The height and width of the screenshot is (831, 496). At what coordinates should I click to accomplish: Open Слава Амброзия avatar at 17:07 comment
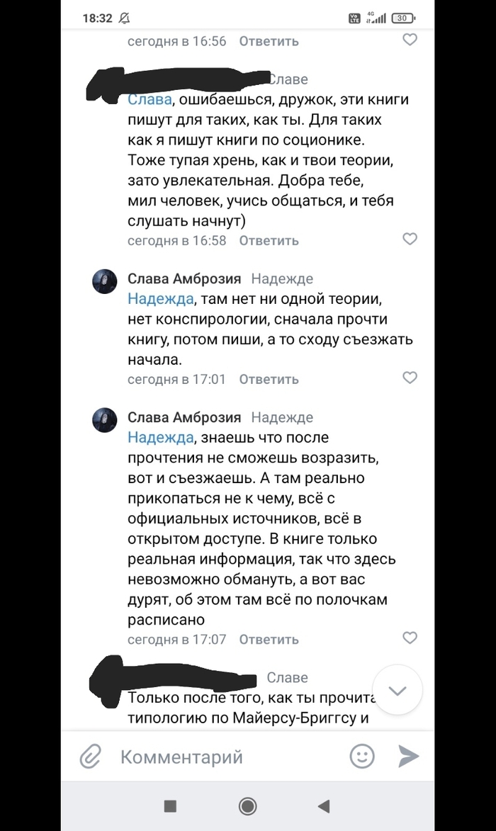[x=105, y=420]
